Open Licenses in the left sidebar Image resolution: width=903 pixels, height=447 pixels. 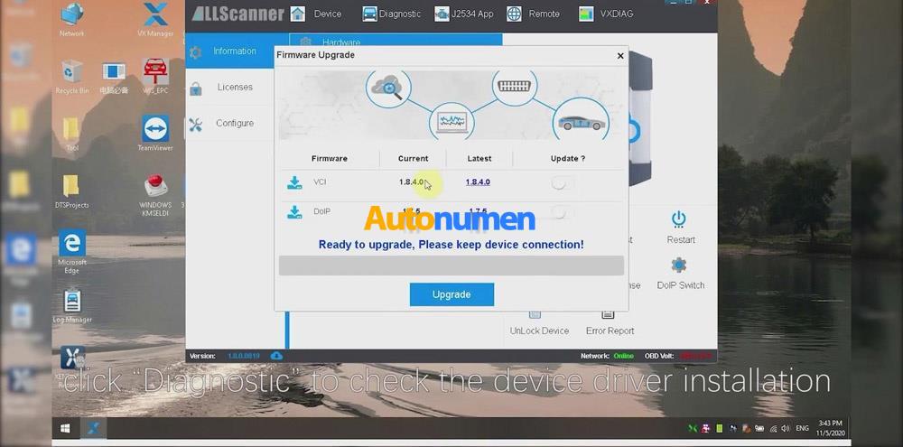tap(229, 88)
